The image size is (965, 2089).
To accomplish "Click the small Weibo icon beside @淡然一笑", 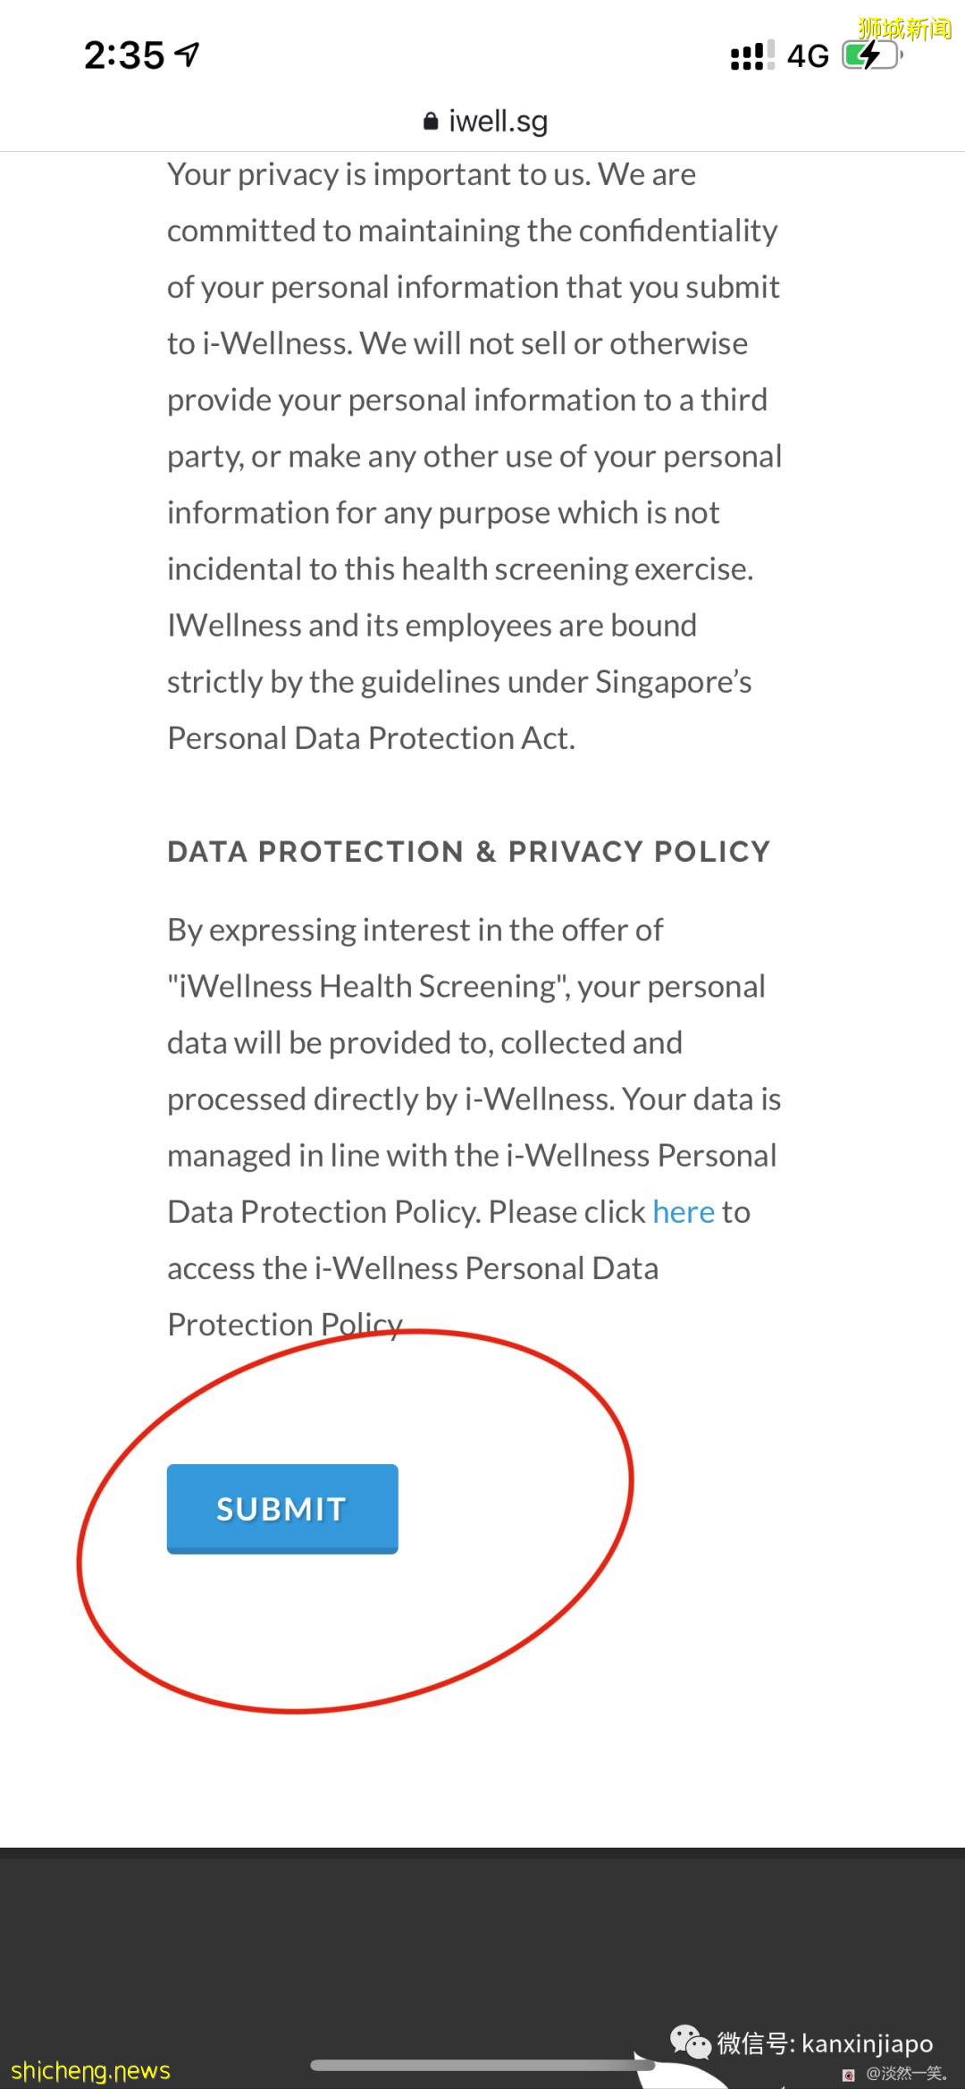I will pos(849,2074).
